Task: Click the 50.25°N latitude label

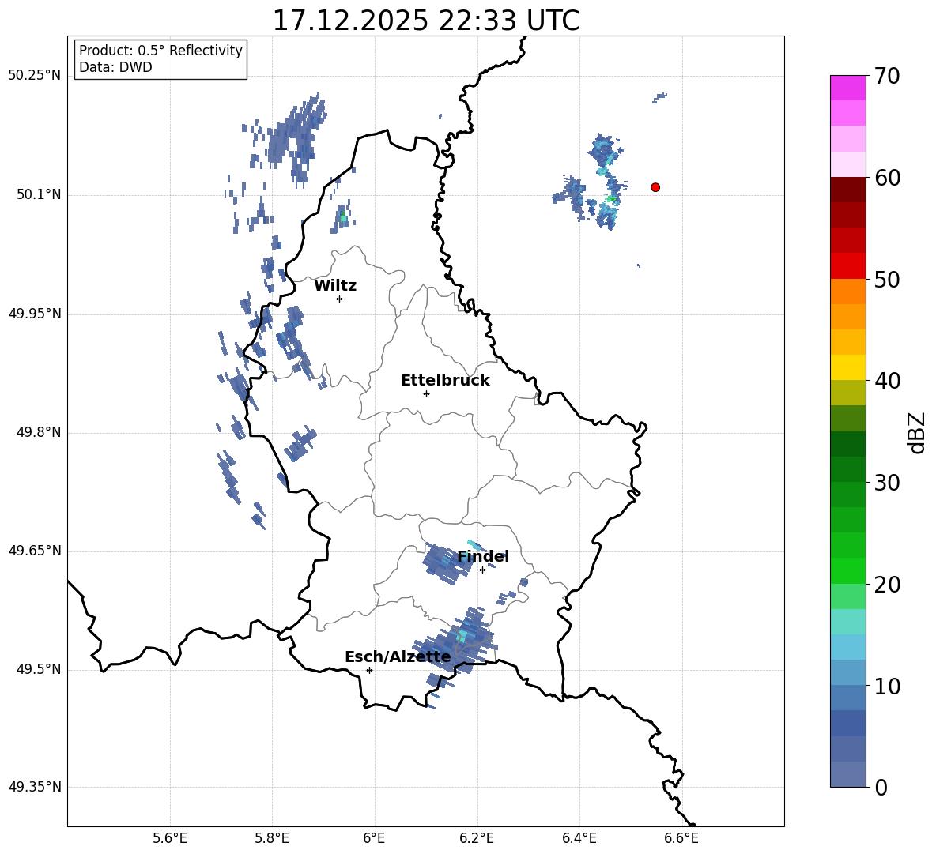Action: tap(35, 76)
